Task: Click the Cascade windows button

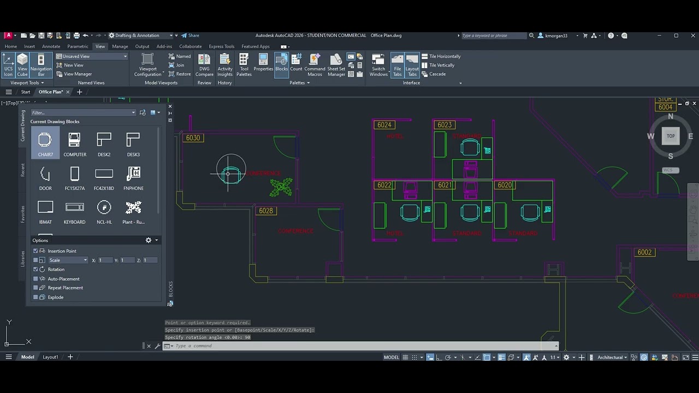Action: click(x=433, y=74)
